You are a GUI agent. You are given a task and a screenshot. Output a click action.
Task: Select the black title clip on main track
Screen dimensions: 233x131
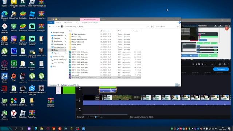coord(93,98)
